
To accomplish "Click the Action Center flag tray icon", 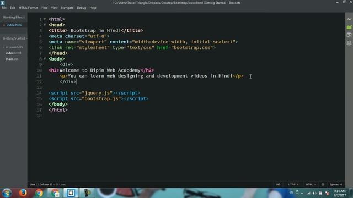I will click(327, 193).
